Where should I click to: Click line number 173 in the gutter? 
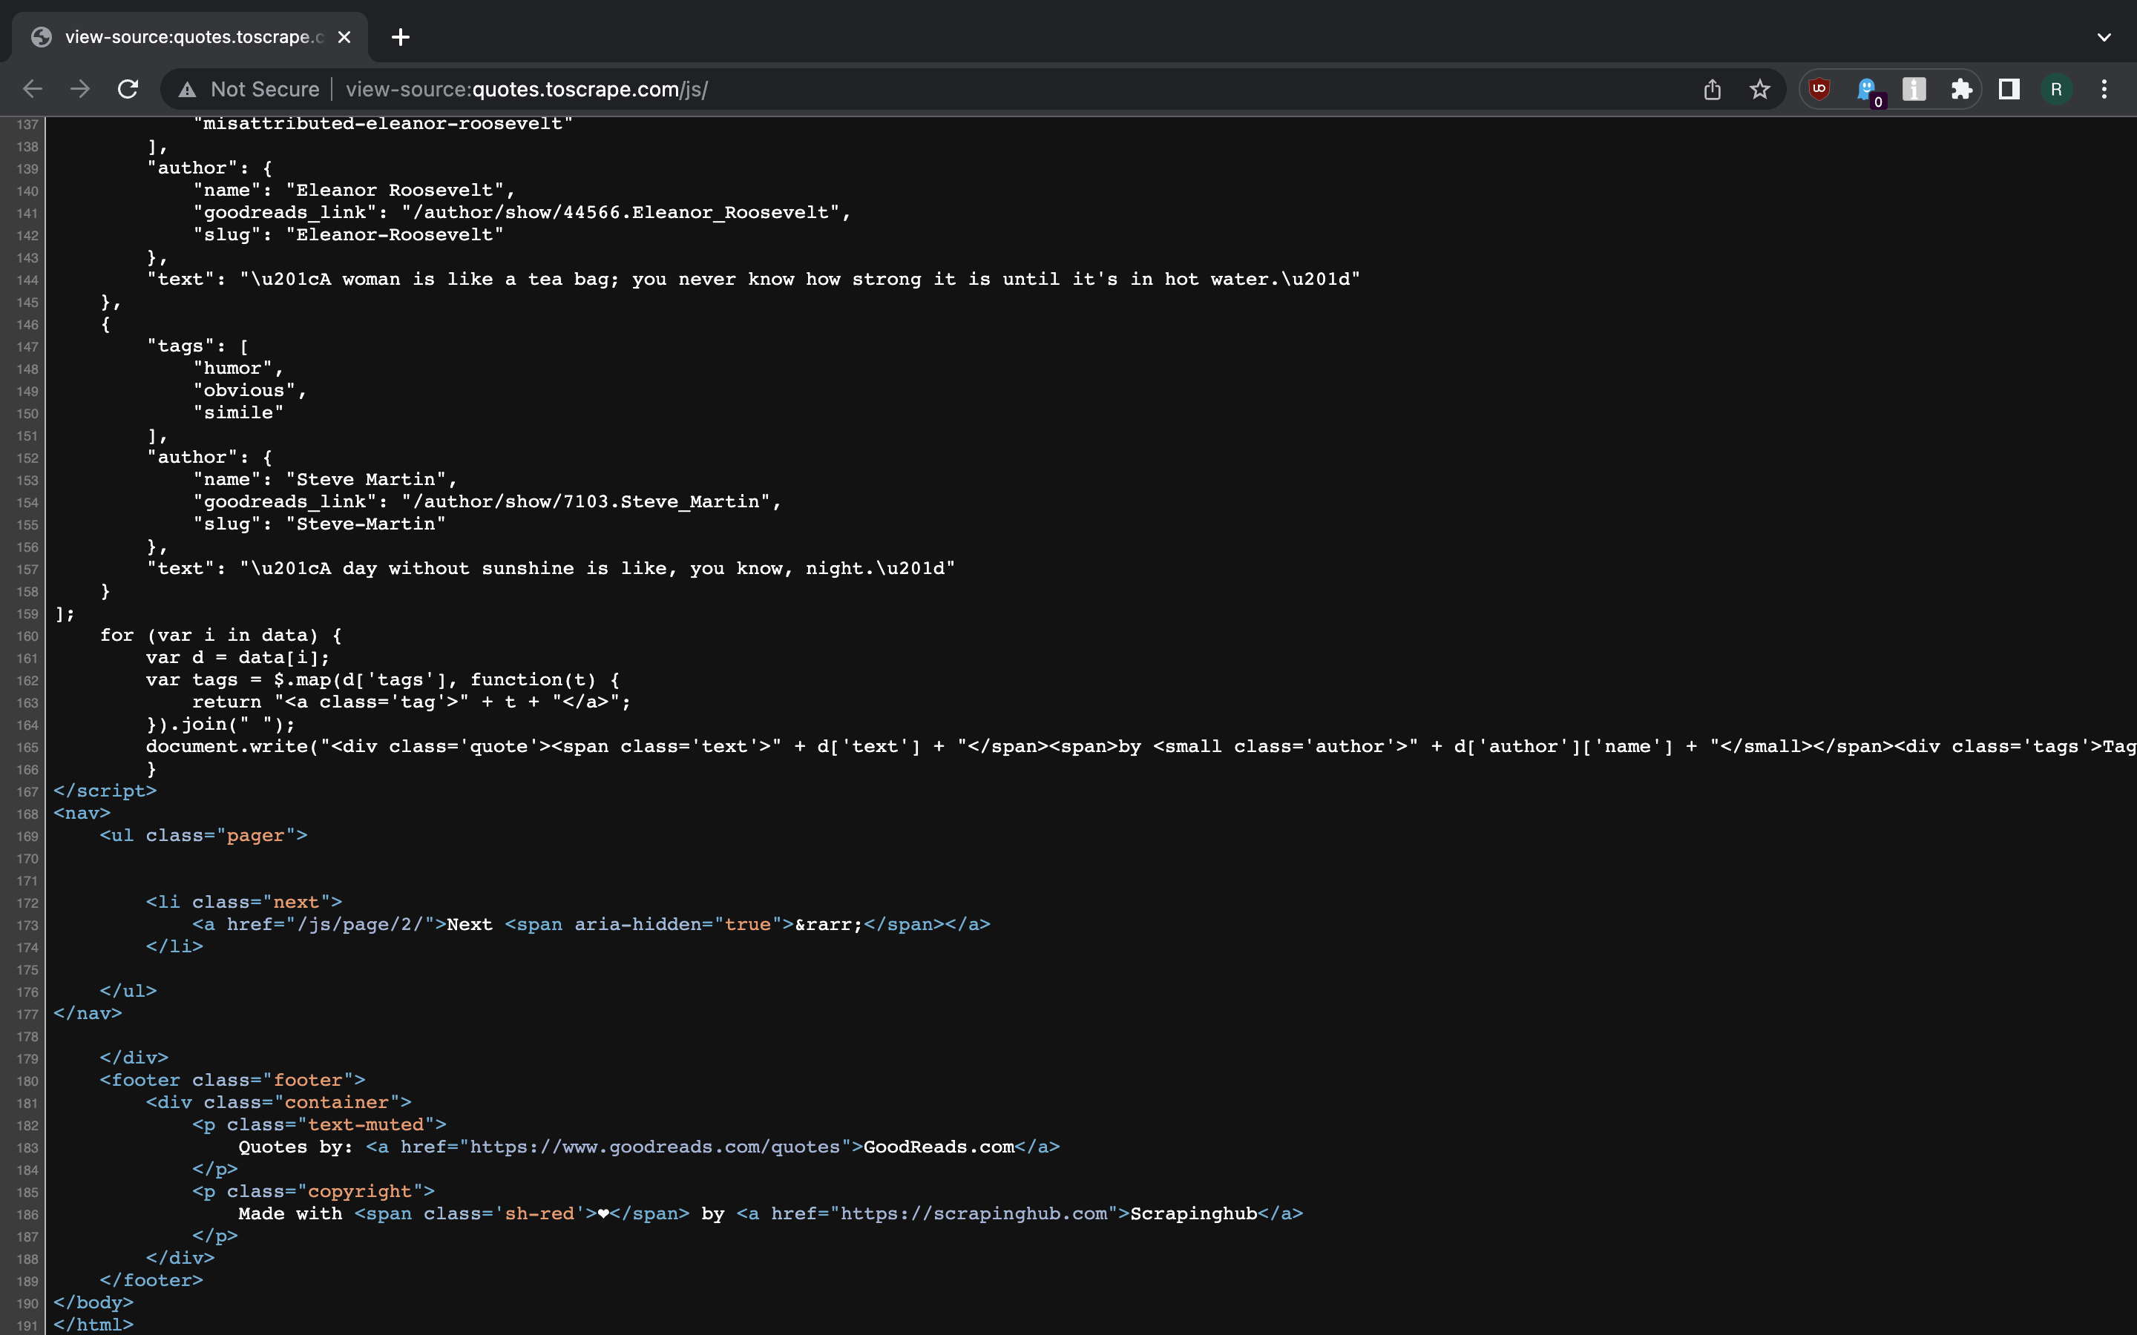point(27,926)
